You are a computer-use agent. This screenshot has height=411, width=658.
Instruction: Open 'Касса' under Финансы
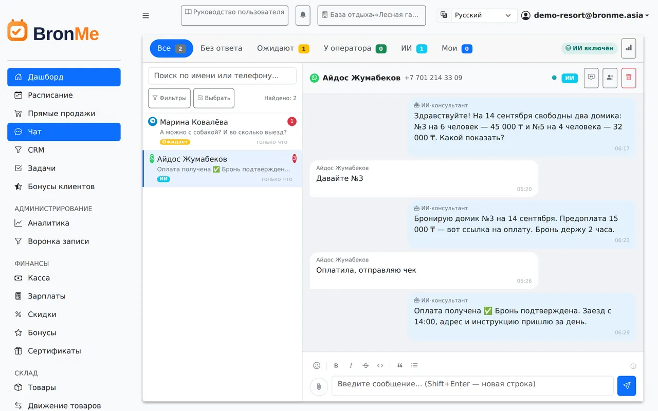64,278
